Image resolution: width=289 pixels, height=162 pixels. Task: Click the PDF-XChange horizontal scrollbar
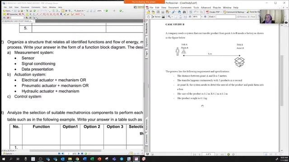[65, 151]
